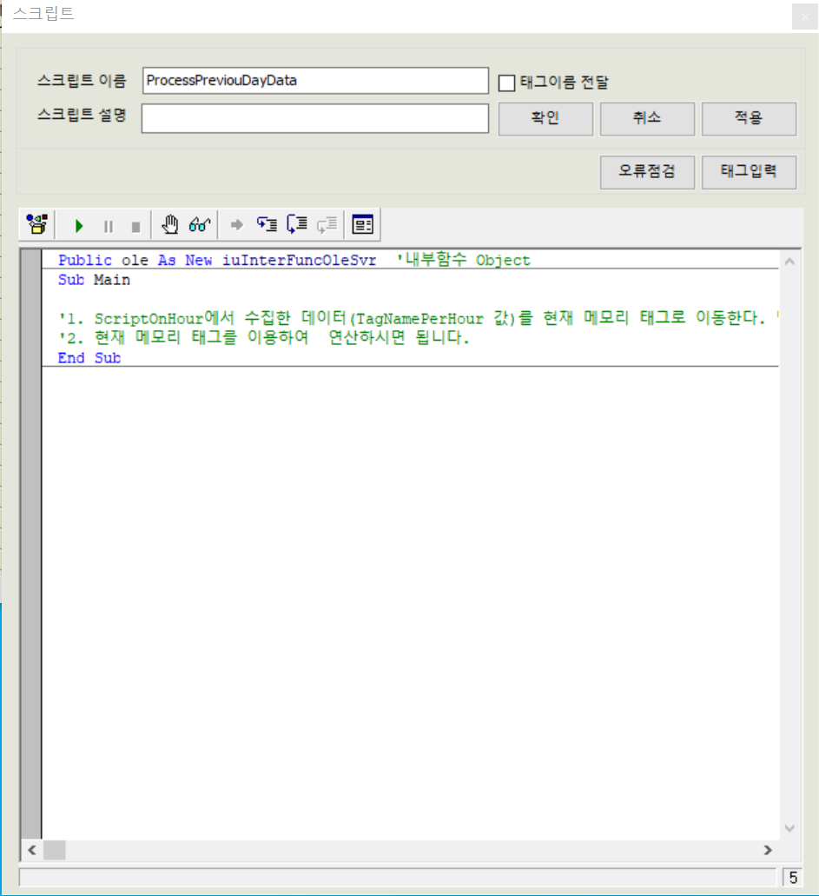Image resolution: width=819 pixels, height=896 pixels.
Task: Step over a line using Step Over icon
Action: tap(295, 224)
